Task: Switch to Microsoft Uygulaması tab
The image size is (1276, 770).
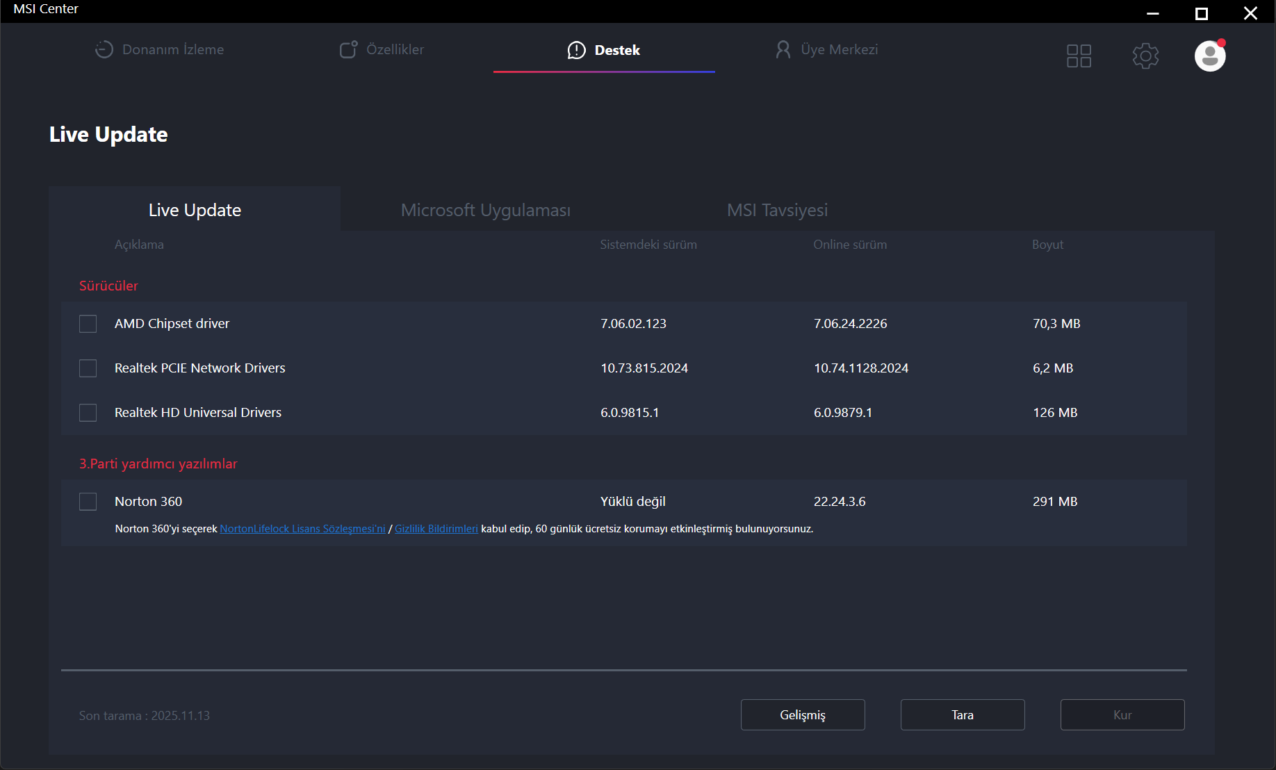Action: [x=486, y=210]
